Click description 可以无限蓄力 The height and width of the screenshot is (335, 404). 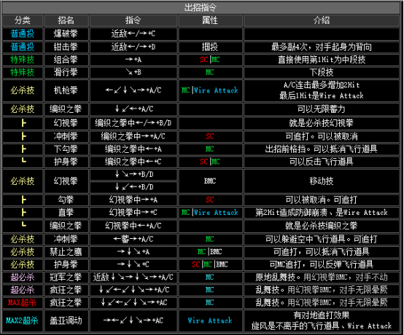pyautogui.click(x=322, y=109)
